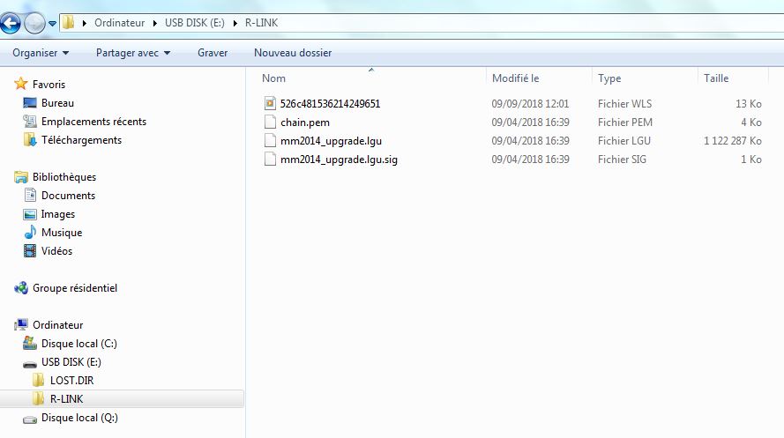Expand arrow before Ordinateur in address bar
The image size is (784, 438).
[x=84, y=23]
